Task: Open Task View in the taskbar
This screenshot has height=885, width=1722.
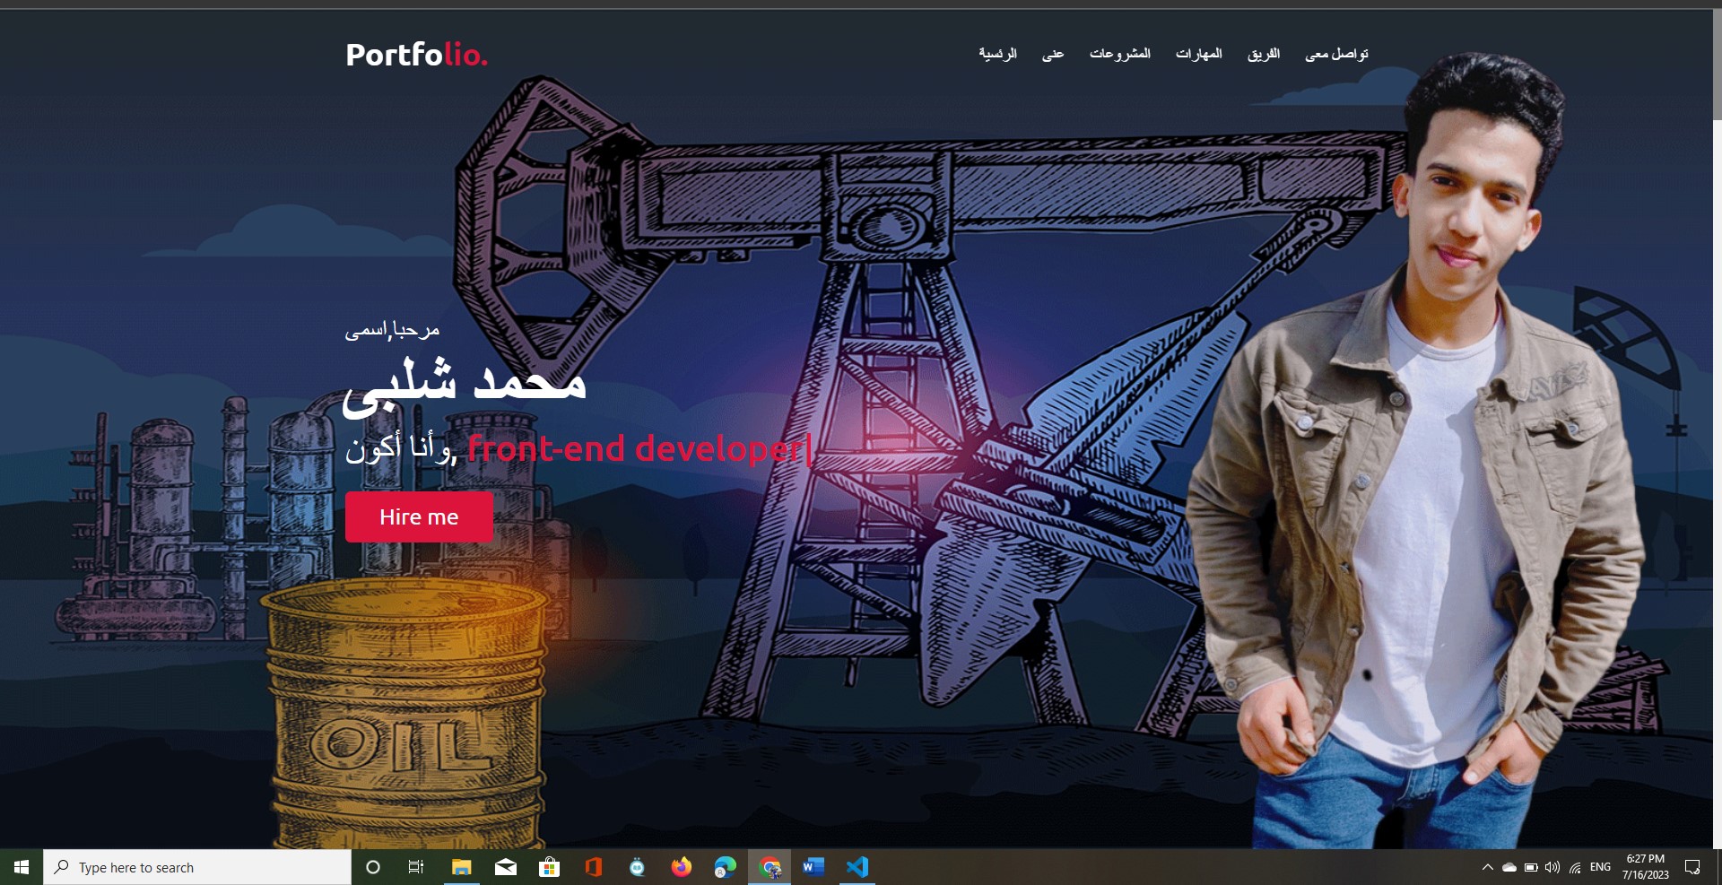Action: 416,867
